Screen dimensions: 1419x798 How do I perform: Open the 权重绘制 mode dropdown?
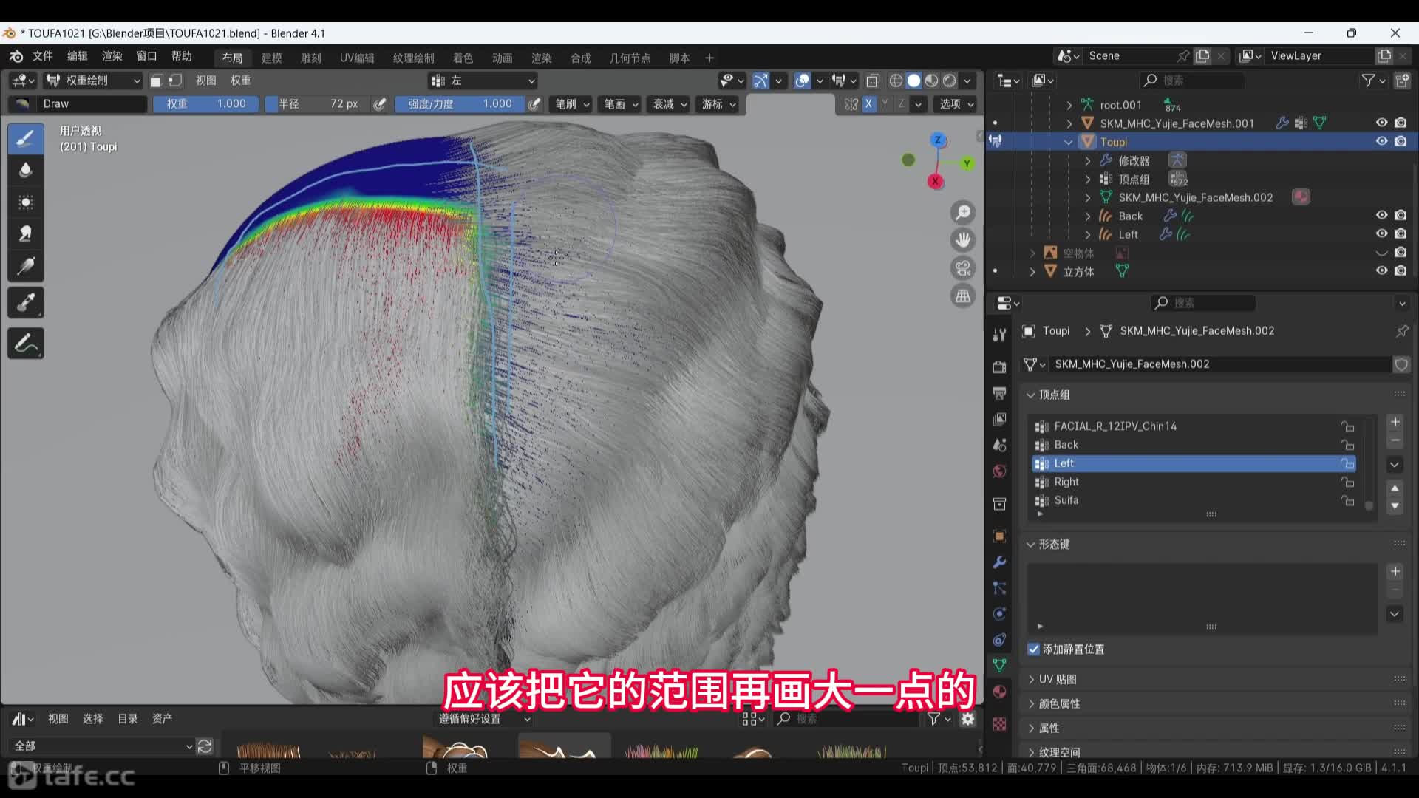coord(93,81)
